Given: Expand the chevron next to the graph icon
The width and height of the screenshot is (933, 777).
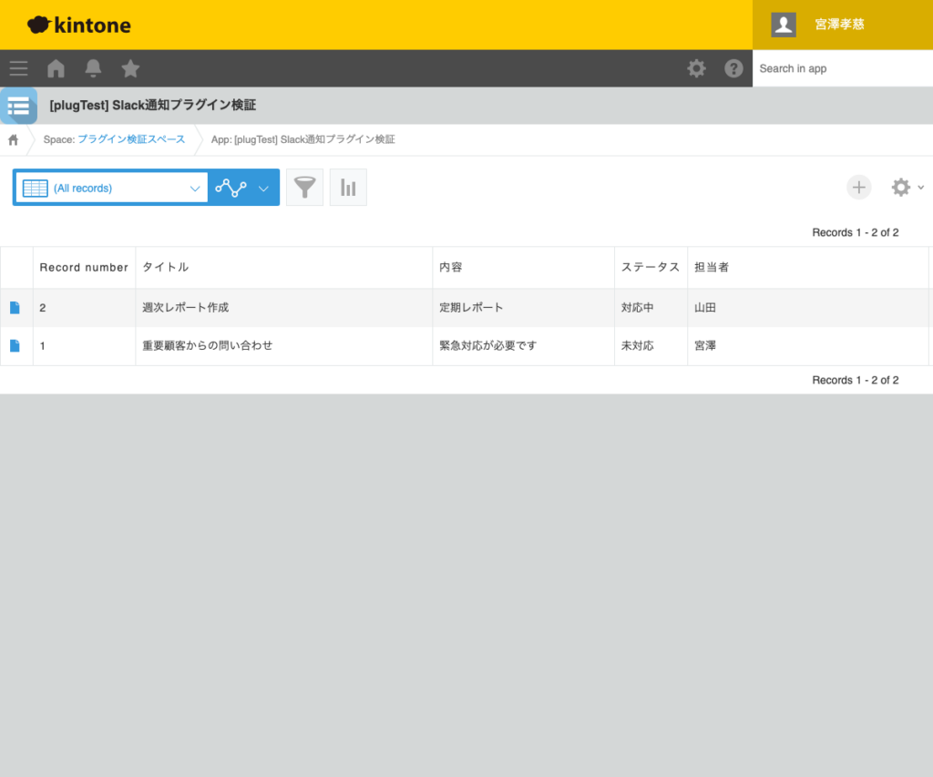Looking at the screenshot, I should tap(264, 187).
